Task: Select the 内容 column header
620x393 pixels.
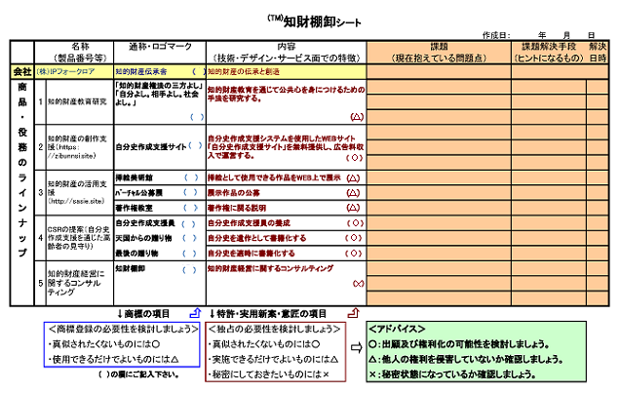Action: pos(287,53)
